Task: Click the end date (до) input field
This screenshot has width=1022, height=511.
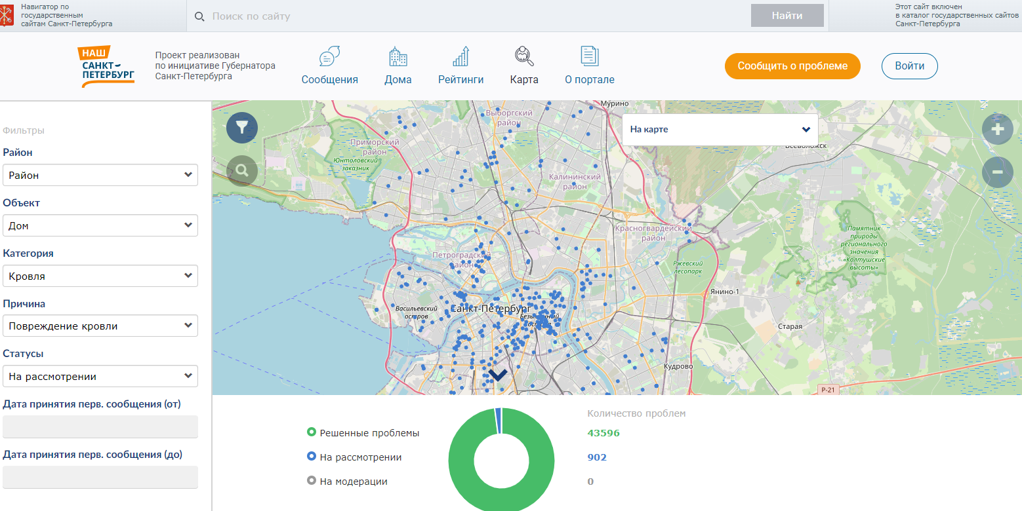Action: [100, 477]
